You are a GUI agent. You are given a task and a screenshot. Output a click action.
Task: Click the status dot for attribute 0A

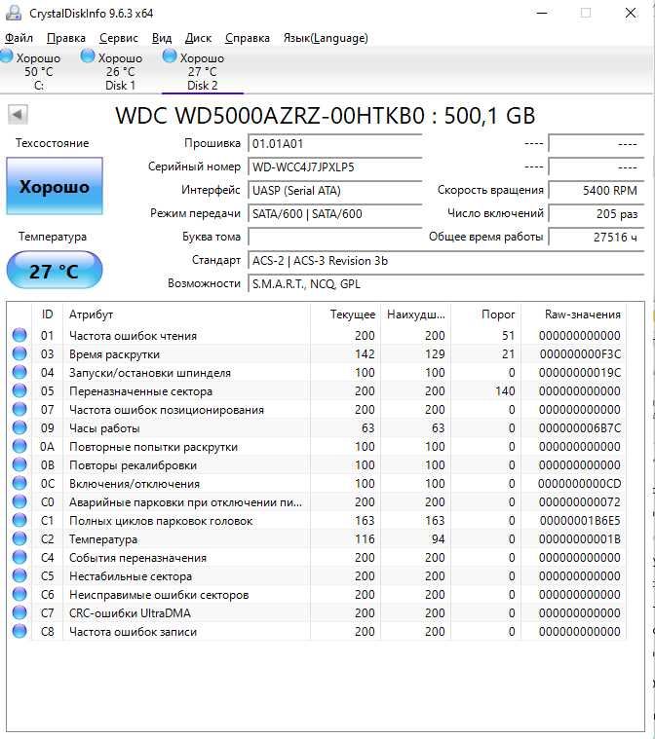pos(19,446)
